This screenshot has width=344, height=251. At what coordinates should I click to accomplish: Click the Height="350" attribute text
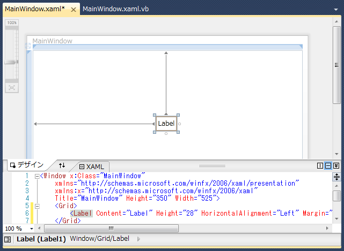point(148,198)
